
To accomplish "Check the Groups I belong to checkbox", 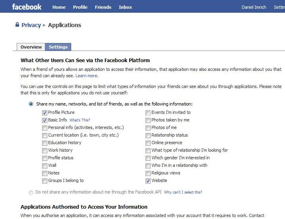I will click(45, 181).
